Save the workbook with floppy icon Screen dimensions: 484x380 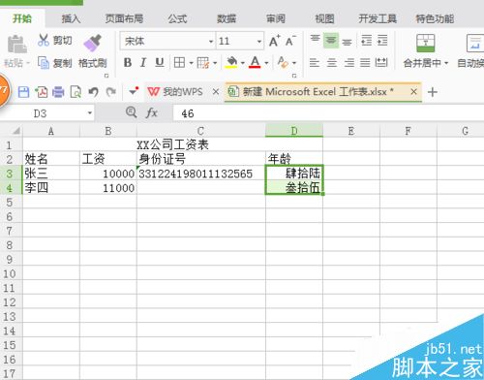(x=23, y=92)
